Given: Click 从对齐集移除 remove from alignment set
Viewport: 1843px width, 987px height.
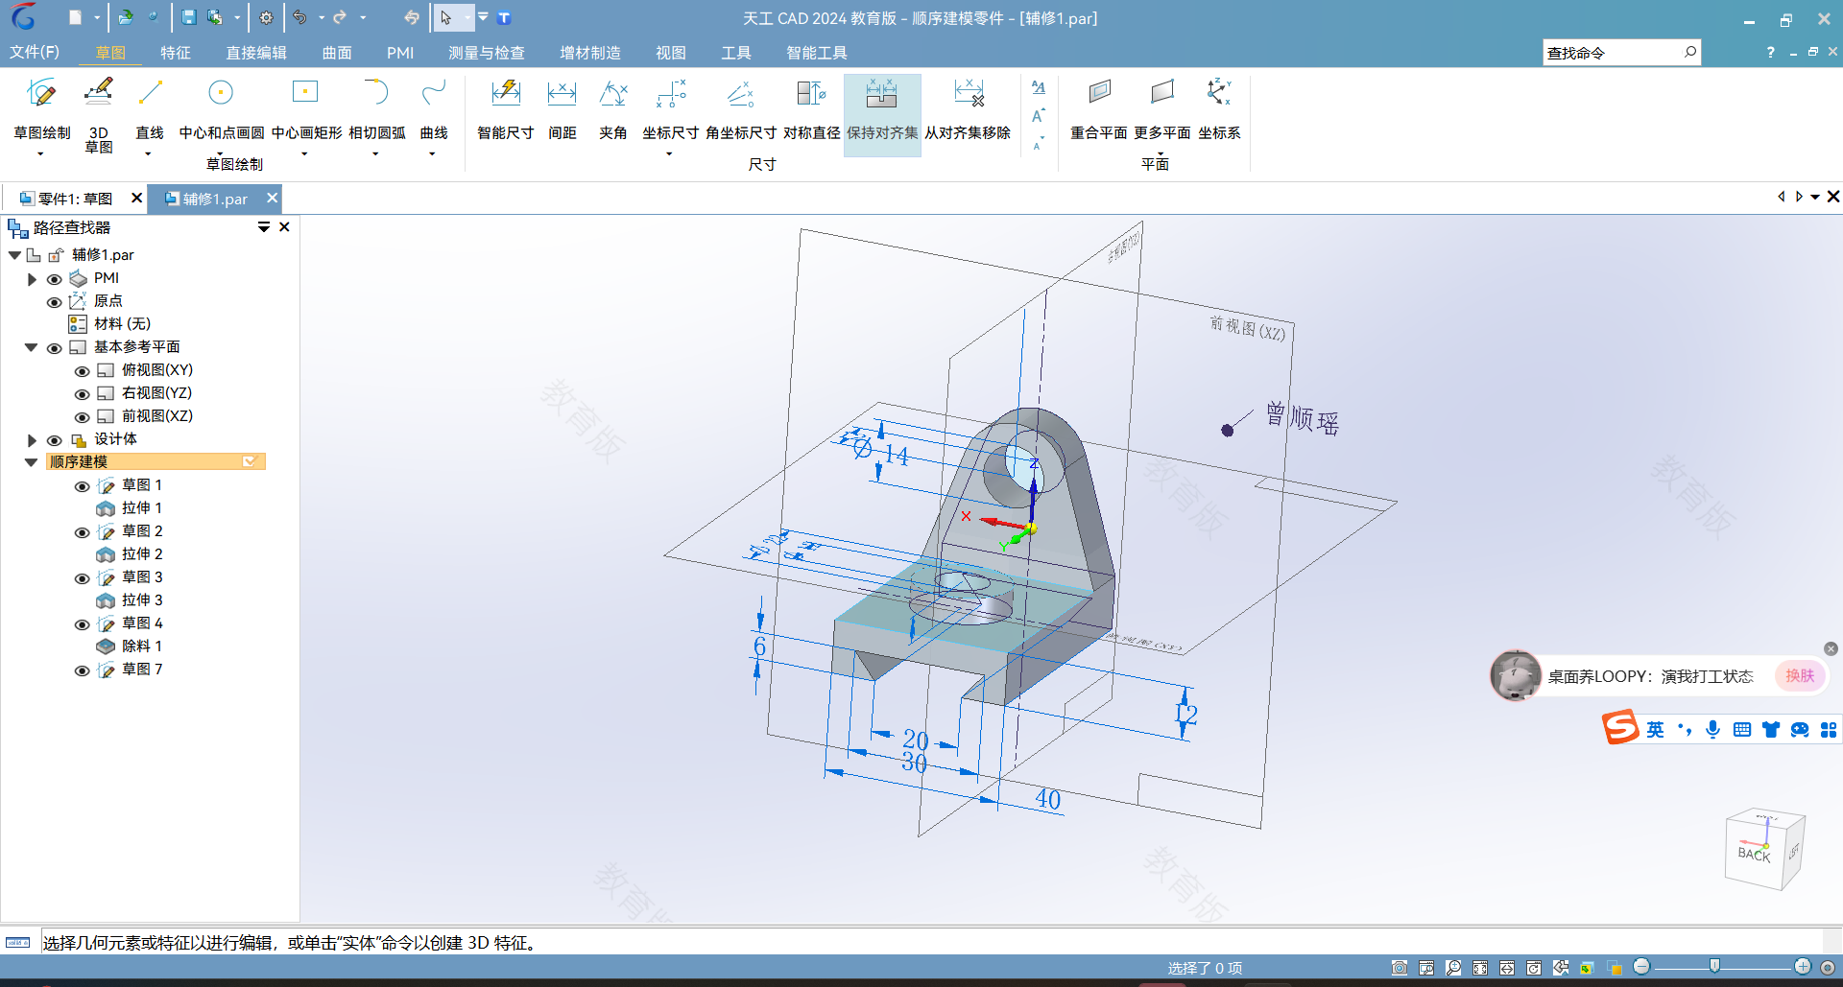Looking at the screenshot, I should pyautogui.click(x=968, y=108).
